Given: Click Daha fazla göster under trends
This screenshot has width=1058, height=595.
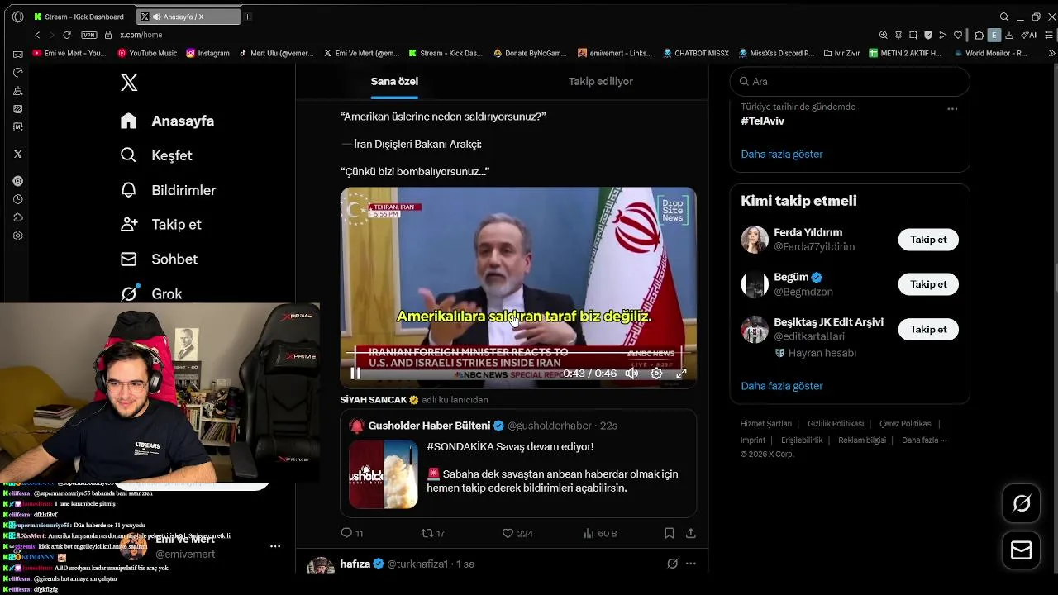Looking at the screenshot, I should click(782, 154).
